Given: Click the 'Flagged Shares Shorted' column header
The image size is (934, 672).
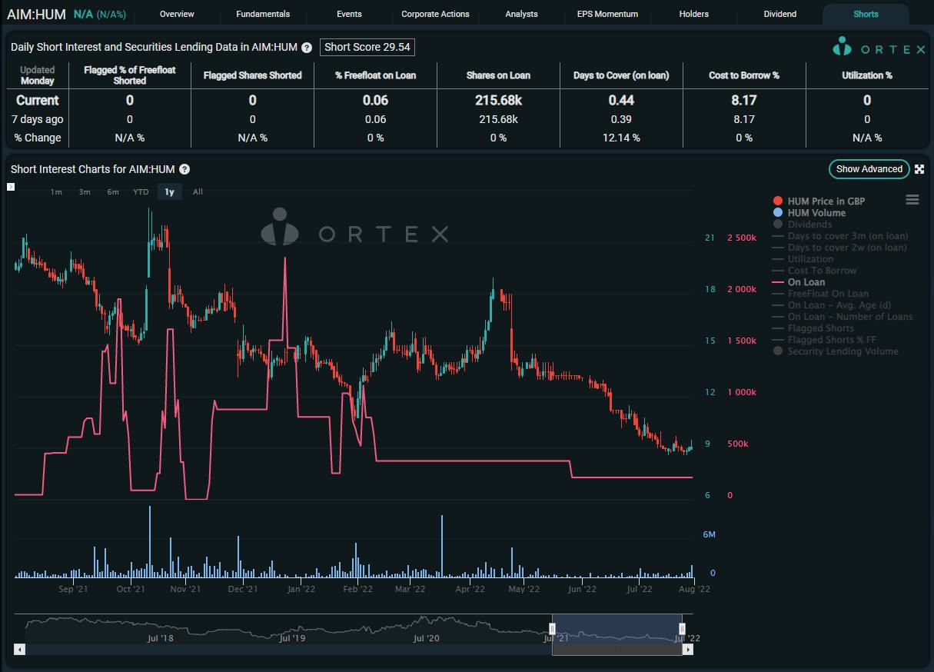Looking at the screenshot, I should click(x=253, y=75).
